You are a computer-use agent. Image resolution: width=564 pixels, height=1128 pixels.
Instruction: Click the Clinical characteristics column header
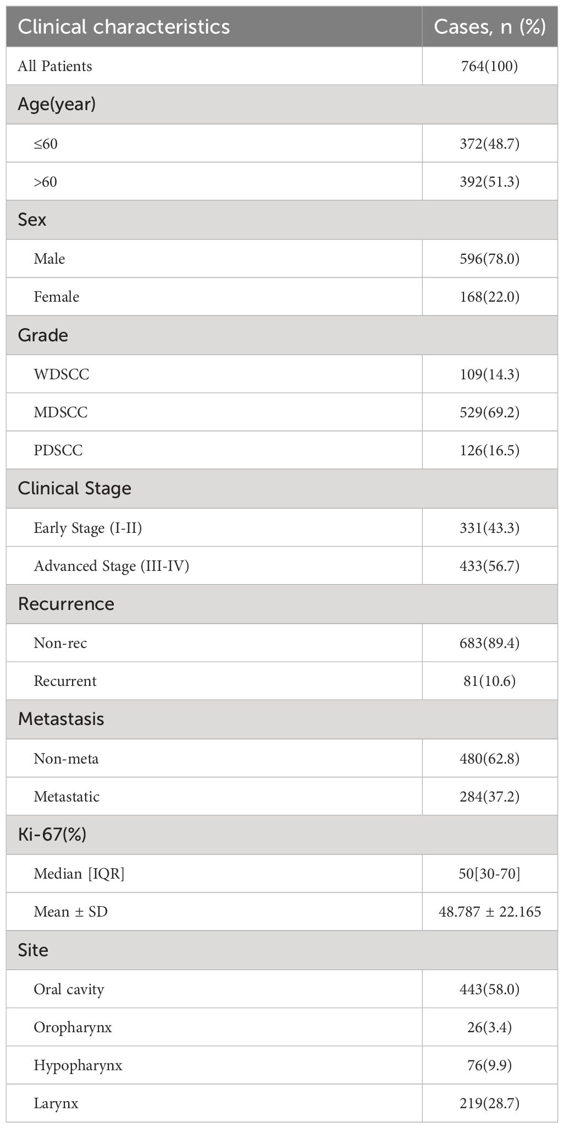pyautogui.click(x=124, y=26)
